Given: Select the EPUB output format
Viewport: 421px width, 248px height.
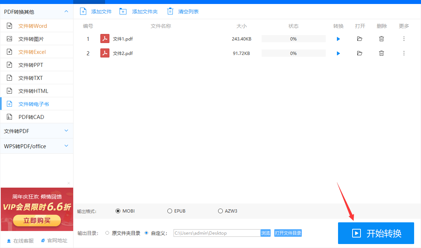Looking at the screenshot, I should click(x=170, y=211).
